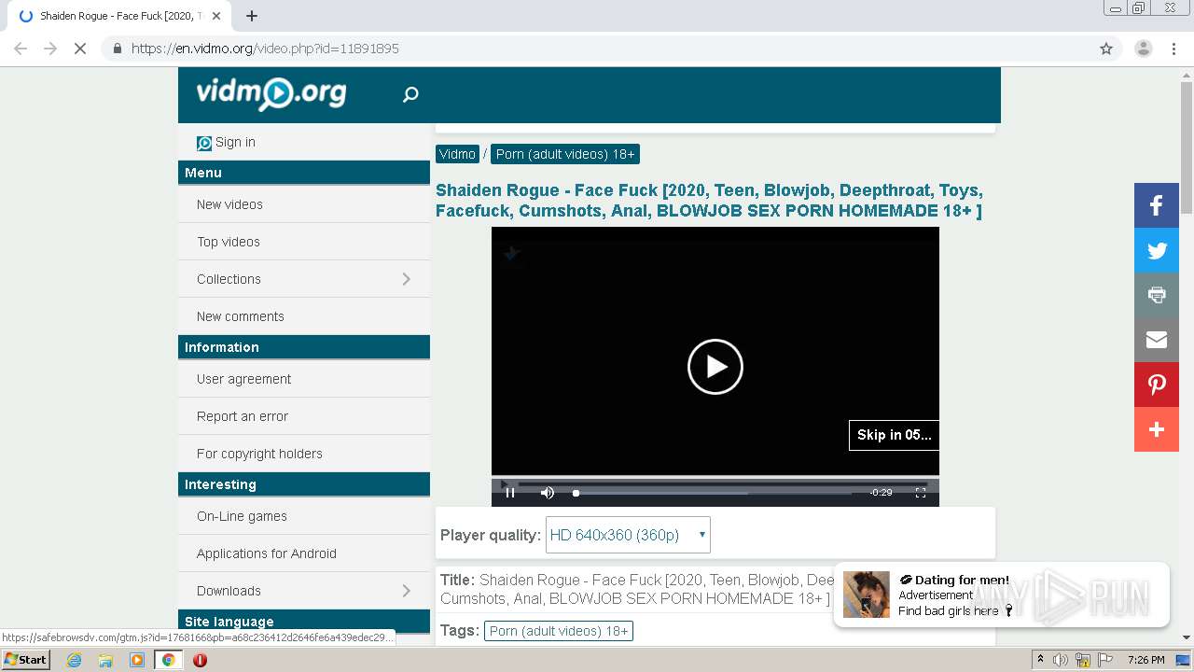Click the Sign in icon

click(x=204, y=143)
